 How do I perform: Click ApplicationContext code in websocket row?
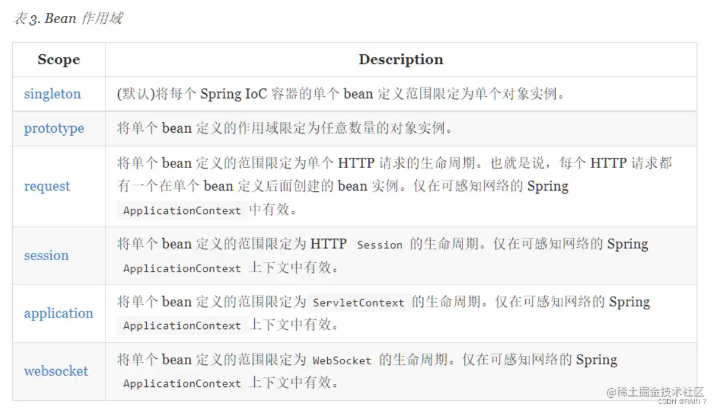[182, 384]
